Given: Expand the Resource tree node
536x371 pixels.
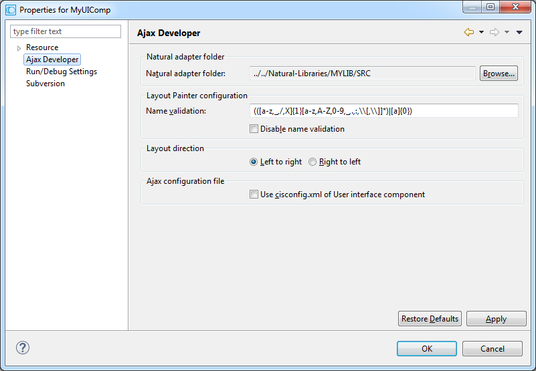Looking at the screenshot, I should [x=19, y=48].
